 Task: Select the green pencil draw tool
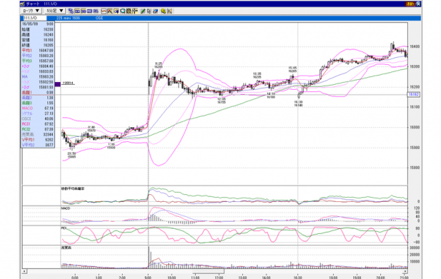[143, 11]
